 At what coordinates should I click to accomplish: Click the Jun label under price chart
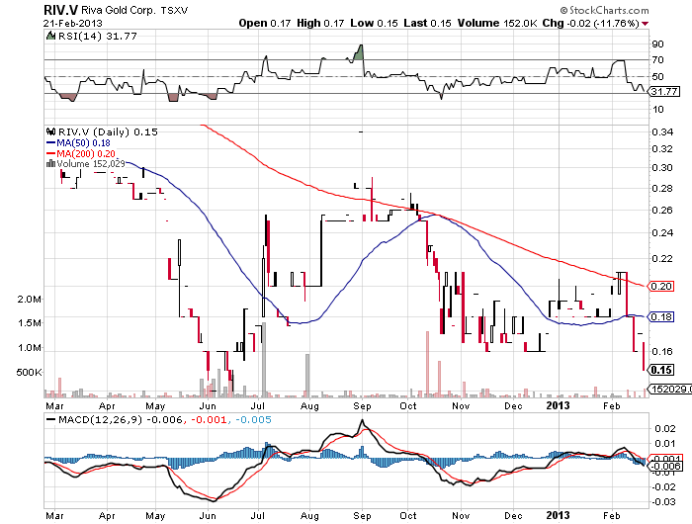208,405
